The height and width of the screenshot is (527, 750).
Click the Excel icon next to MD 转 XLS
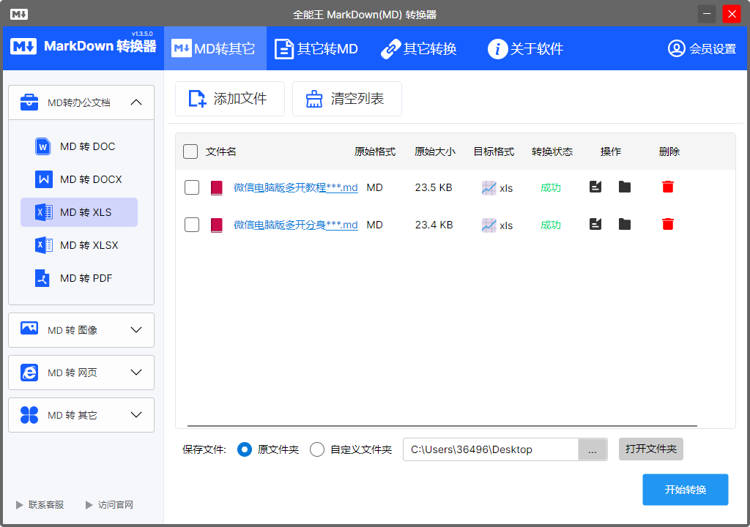click(43, 212)
